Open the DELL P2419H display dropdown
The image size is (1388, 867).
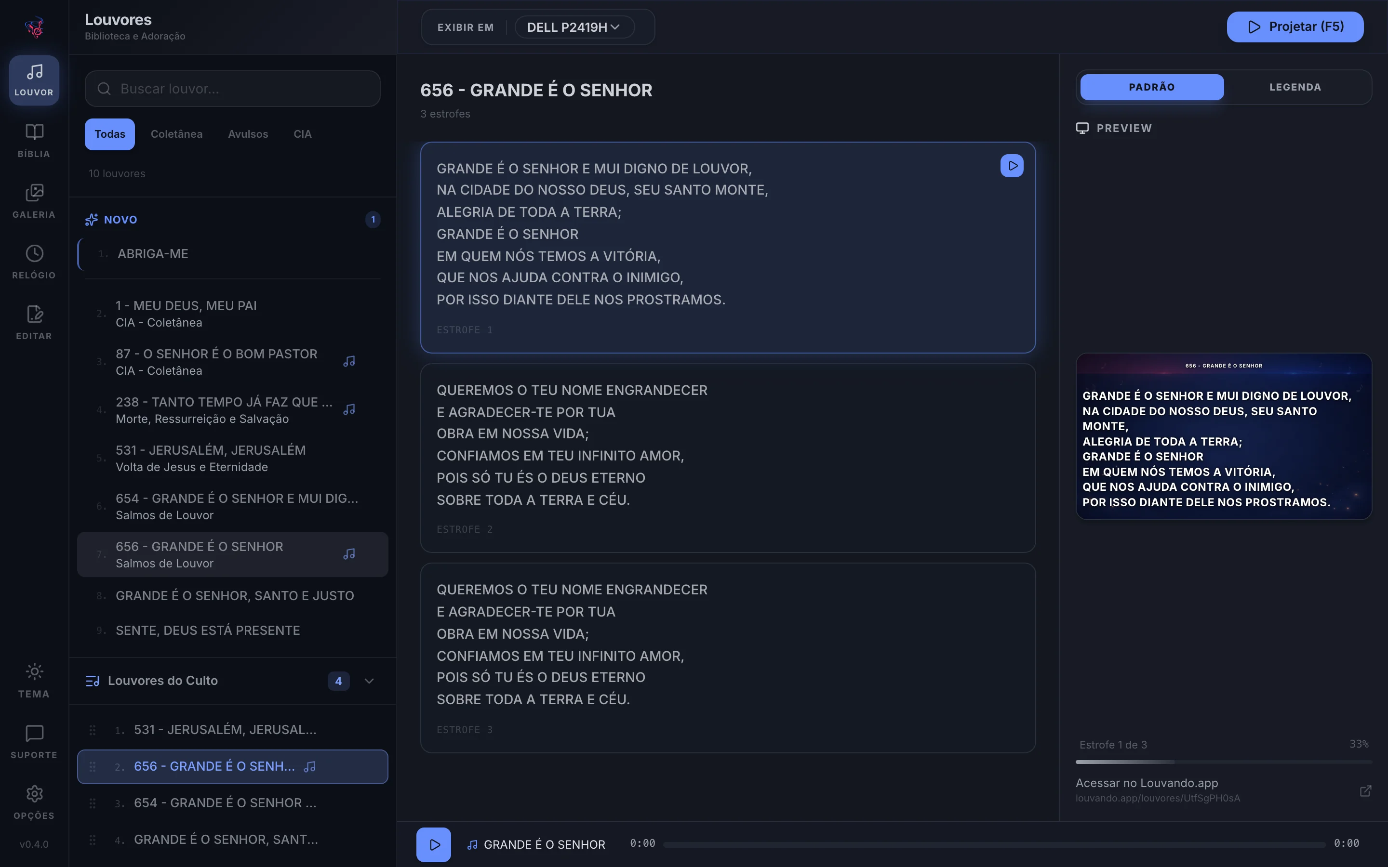pyautogui.click(x=574, y=27)
